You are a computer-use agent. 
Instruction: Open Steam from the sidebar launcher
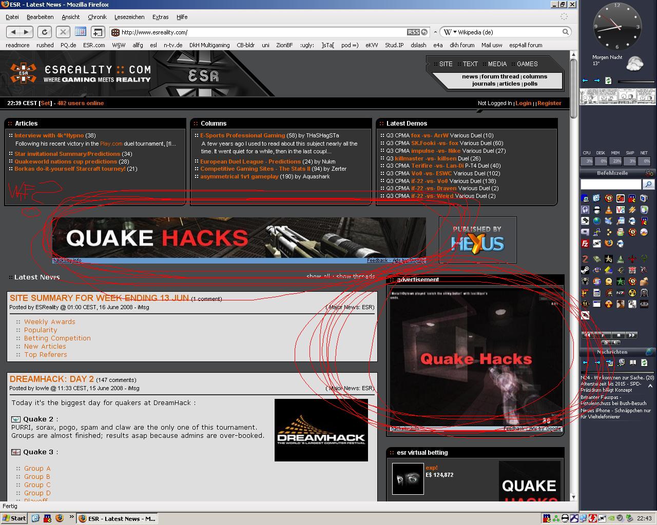(585, 270)
